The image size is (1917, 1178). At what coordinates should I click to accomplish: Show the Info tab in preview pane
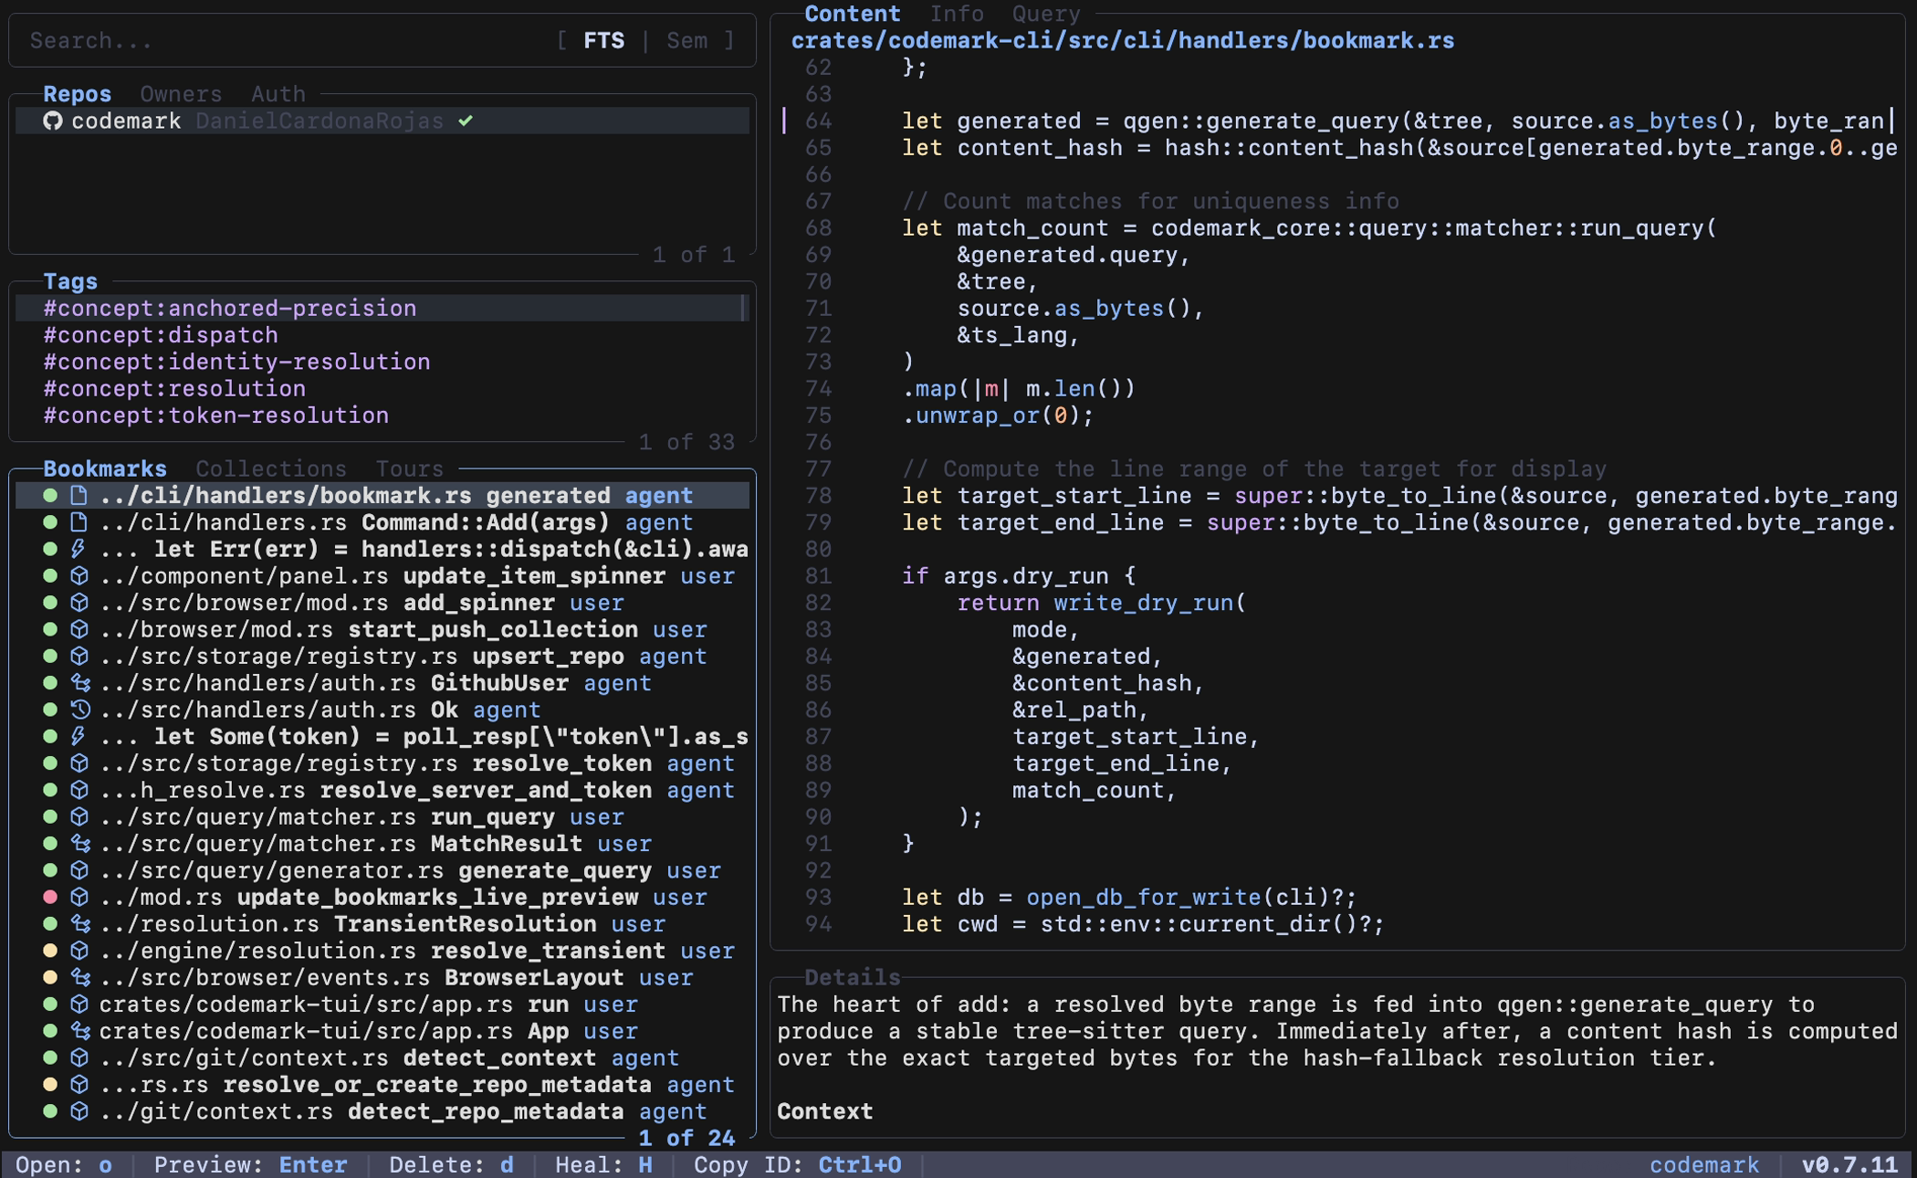coord(957,14)
